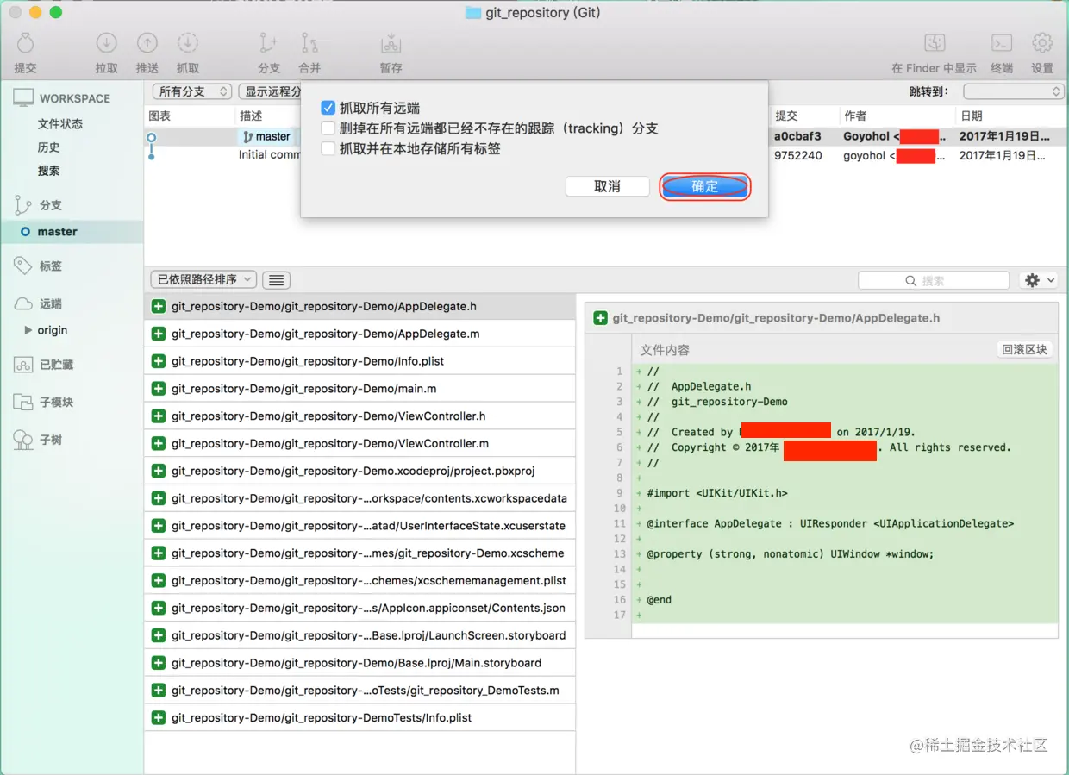Click the list view mode icon button

(276, 279)
